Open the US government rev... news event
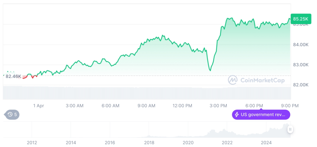 coord(261,115)
